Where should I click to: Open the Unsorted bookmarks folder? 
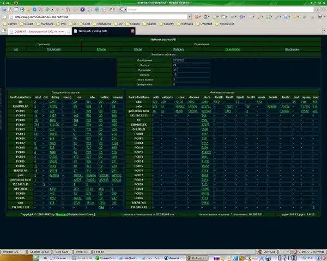pyautogui.click(x=204, y=24)
